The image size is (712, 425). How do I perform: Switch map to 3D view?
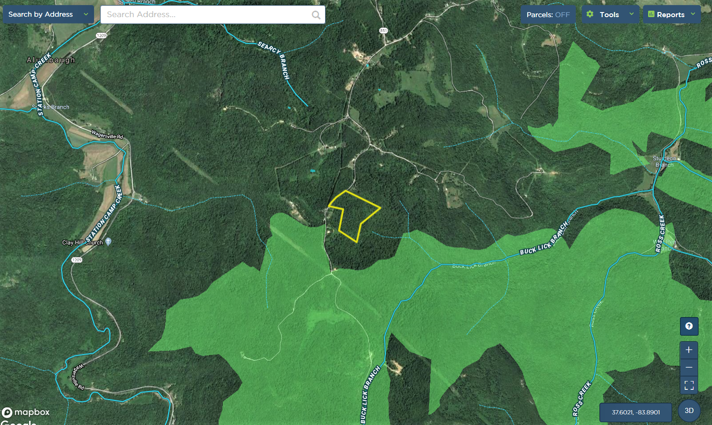click(689, 411)
